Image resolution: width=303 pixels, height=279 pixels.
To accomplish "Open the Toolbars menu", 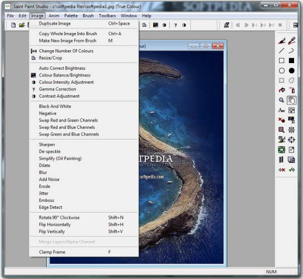I will click(x=107, y=16).
